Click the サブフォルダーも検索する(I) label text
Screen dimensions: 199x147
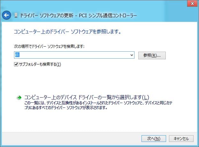(40, 64)
